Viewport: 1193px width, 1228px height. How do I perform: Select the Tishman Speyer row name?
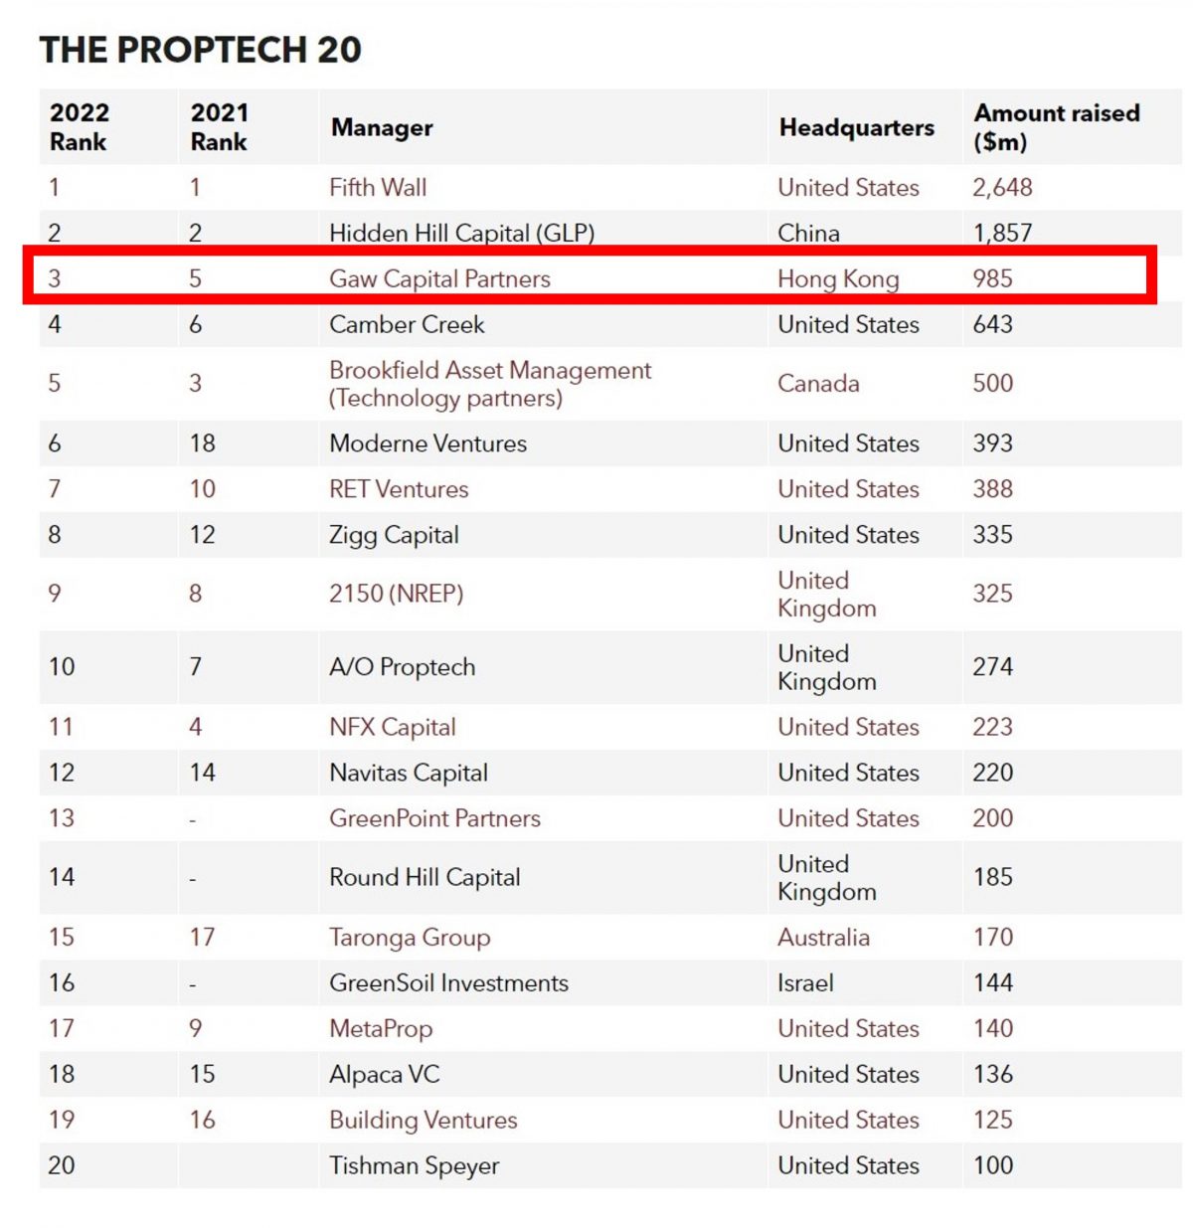click(x=415, y=1166)
